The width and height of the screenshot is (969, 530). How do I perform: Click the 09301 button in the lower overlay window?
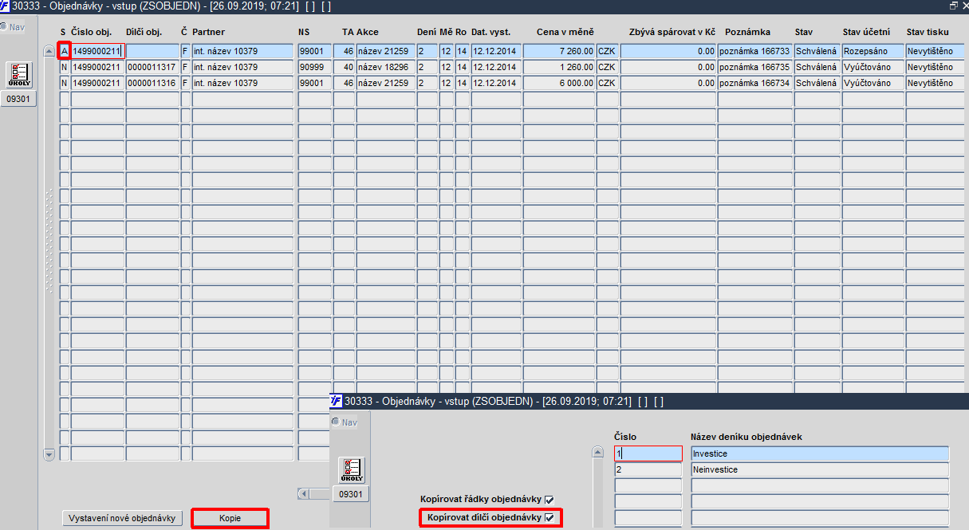click(x=352, y=494)
